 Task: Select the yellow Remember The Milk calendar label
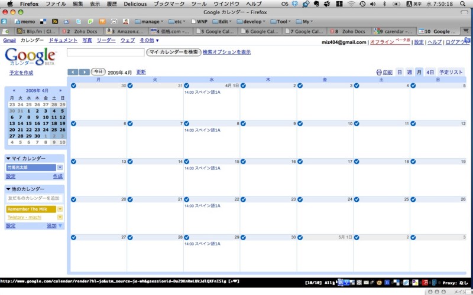click(31, 209)
